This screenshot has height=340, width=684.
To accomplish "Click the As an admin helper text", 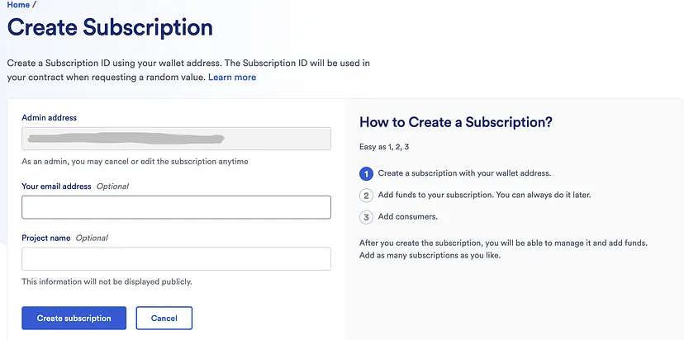I will click(x=135, y=162).
